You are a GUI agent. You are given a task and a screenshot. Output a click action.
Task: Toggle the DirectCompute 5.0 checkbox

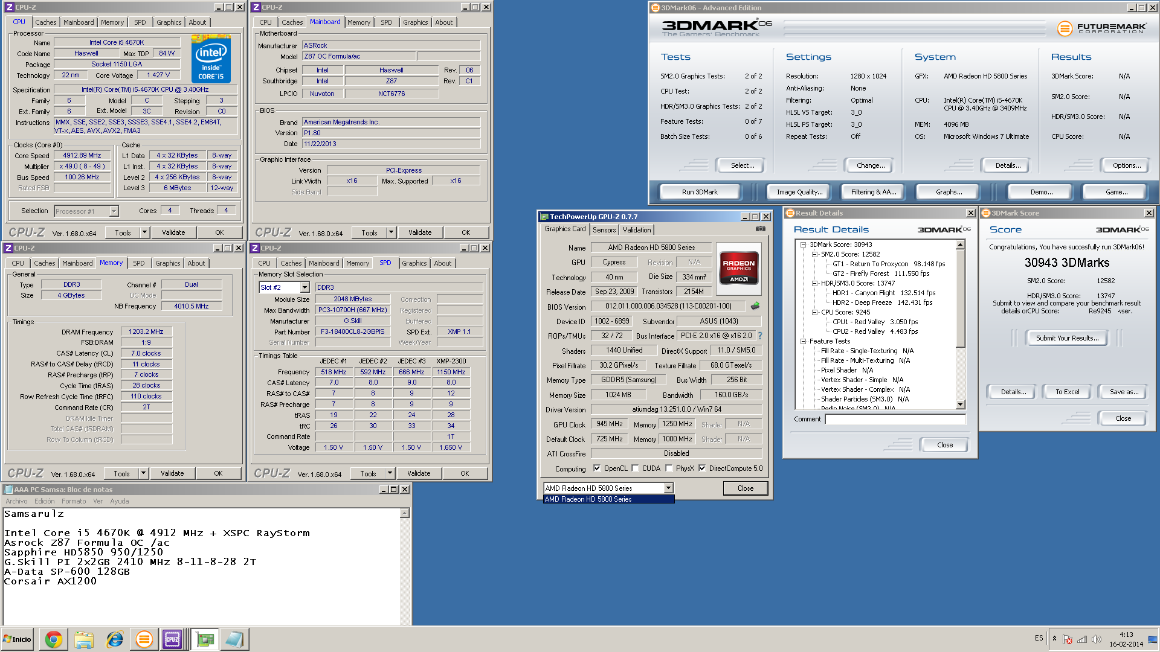pyautogui.click(x=702, y=468)
